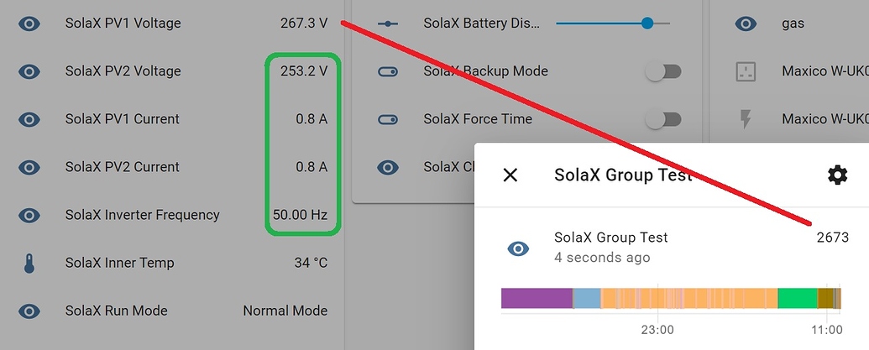The image size is (869, 350).
Task: Enable the SolaX Backup Mode switch
Action: 662,71
